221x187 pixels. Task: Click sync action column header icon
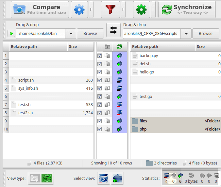[x=120, y=47]
